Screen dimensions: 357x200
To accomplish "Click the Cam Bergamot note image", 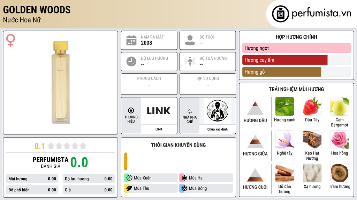I will pos(340,106).
